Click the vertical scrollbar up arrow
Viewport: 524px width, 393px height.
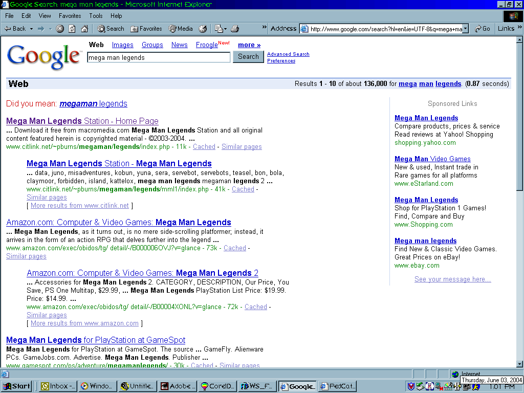519,40
